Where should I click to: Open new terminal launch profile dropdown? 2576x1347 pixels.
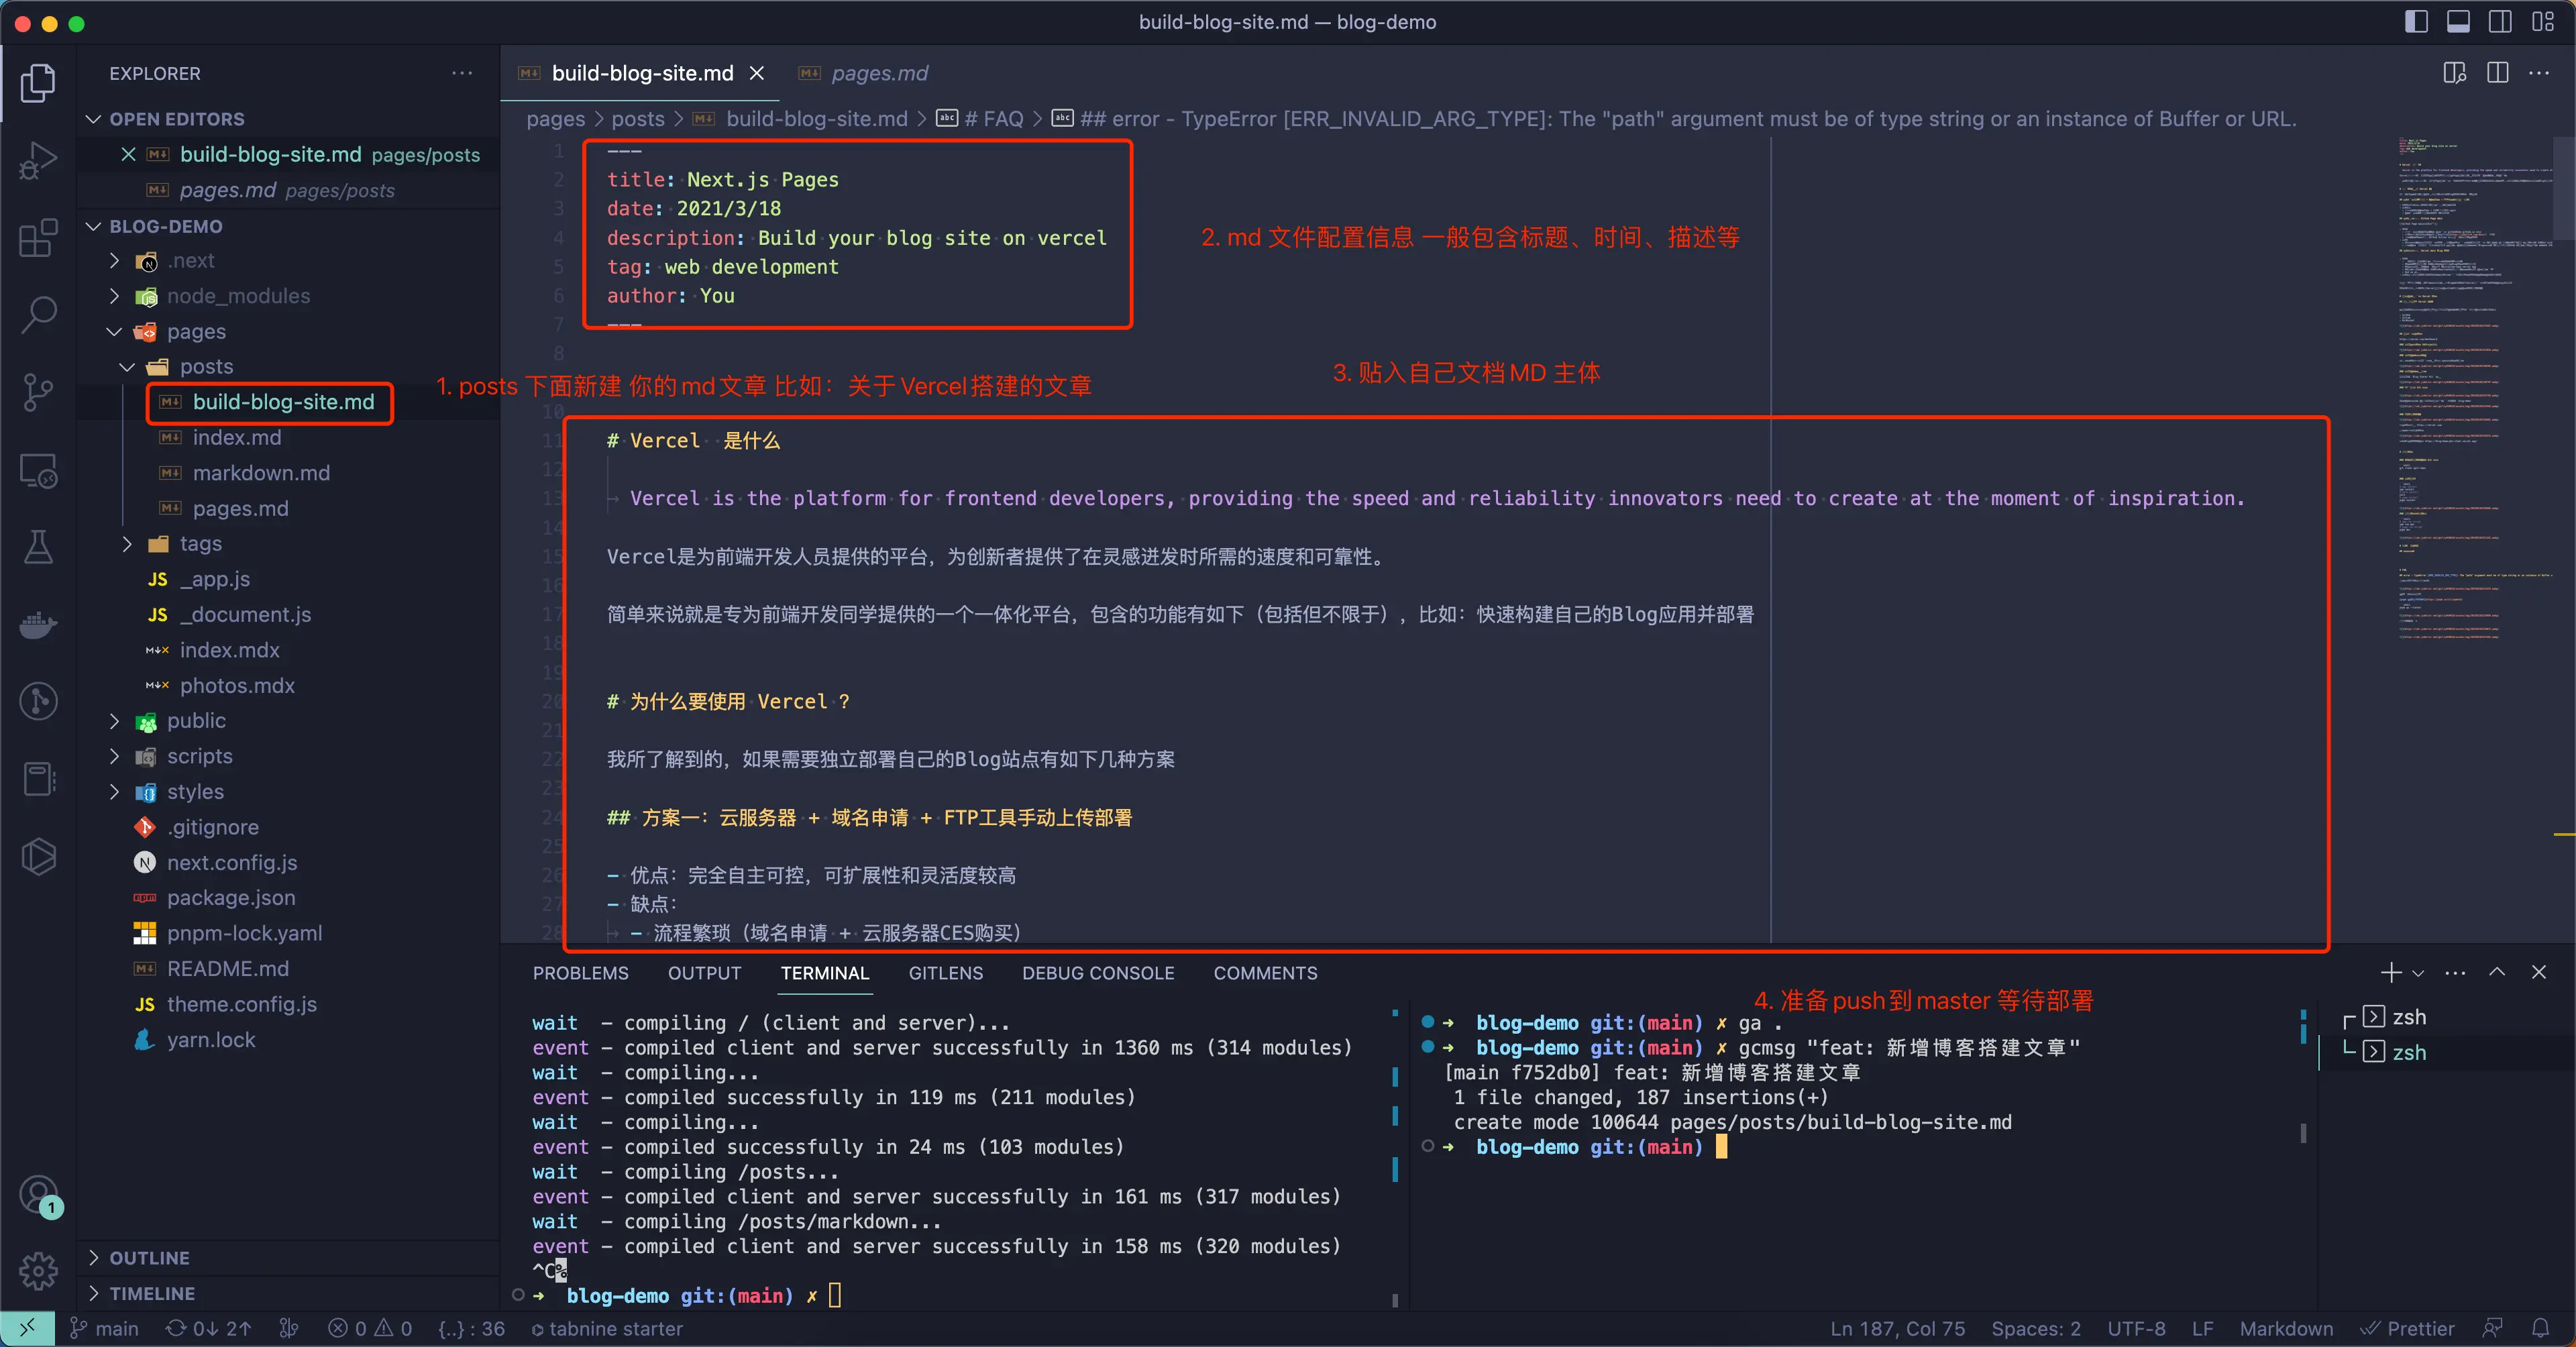point(2418,973)
